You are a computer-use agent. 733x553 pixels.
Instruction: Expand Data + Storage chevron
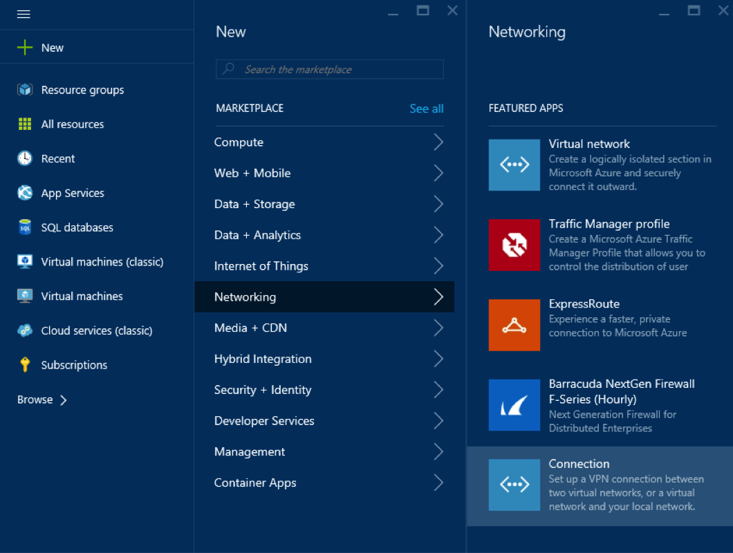(x=438, y=204)
